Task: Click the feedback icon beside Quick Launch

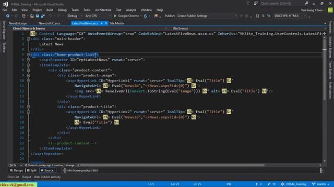Action: 256,3
